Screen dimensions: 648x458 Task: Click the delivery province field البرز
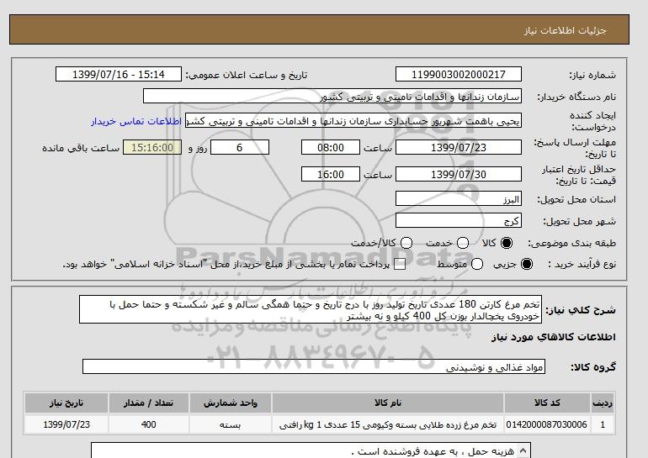[459, 198]
